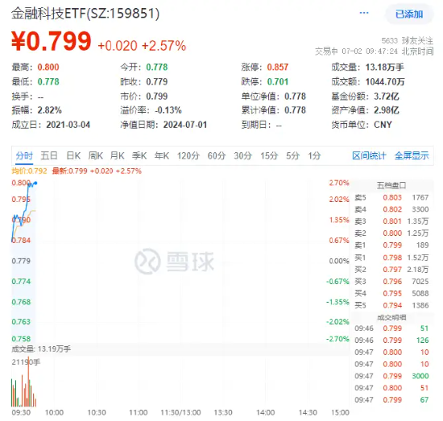Click the blue latest-price dot on chart

[35, 183]
